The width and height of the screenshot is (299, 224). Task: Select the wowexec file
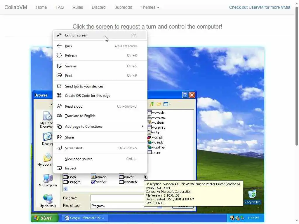[x=157, y=118]
